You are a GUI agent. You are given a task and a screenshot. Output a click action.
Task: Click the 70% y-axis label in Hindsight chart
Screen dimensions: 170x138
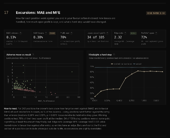pos(92,66)
